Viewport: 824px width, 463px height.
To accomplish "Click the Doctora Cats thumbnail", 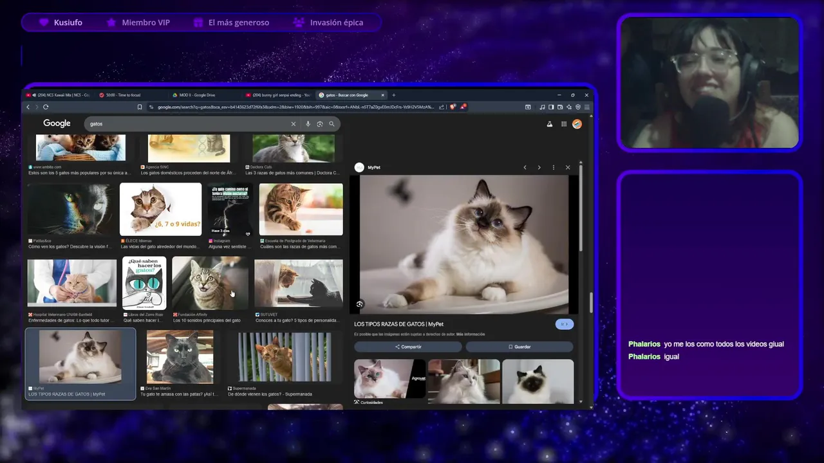I will click(x=294, y=149).
